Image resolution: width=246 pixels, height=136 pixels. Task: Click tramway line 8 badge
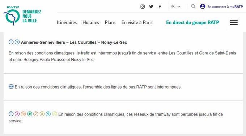click(42, 114)
